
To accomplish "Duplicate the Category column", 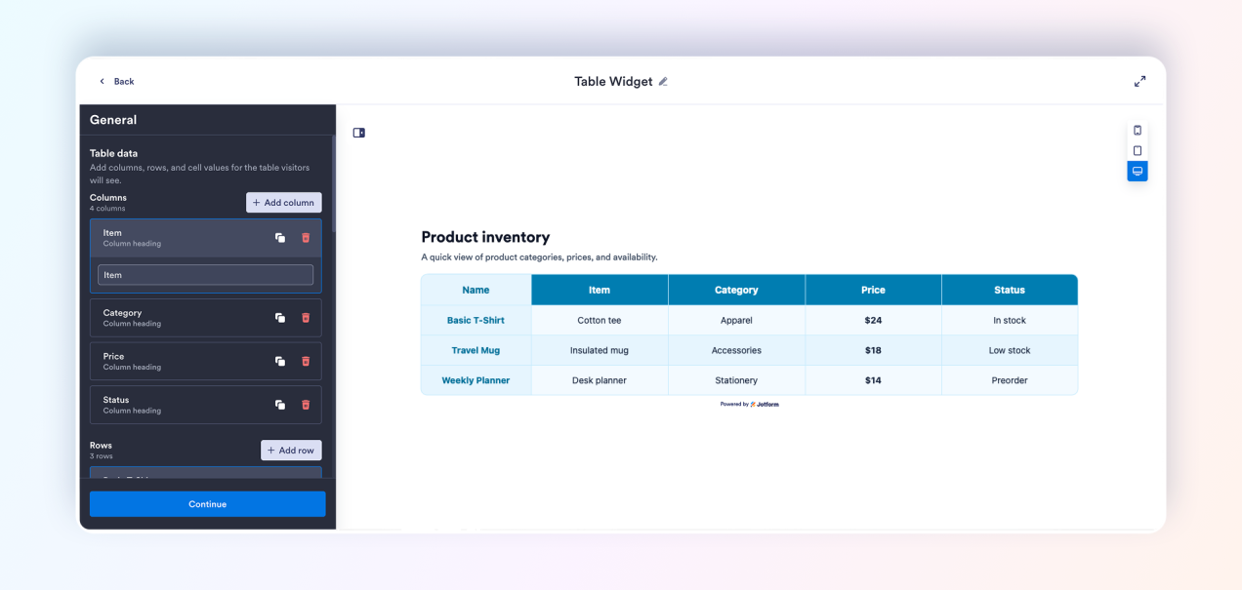I will point(280,318).
